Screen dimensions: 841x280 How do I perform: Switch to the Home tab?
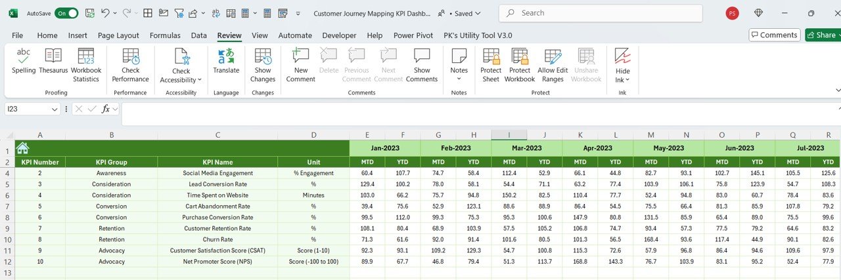pyautogui.click(x=47, y=35)
